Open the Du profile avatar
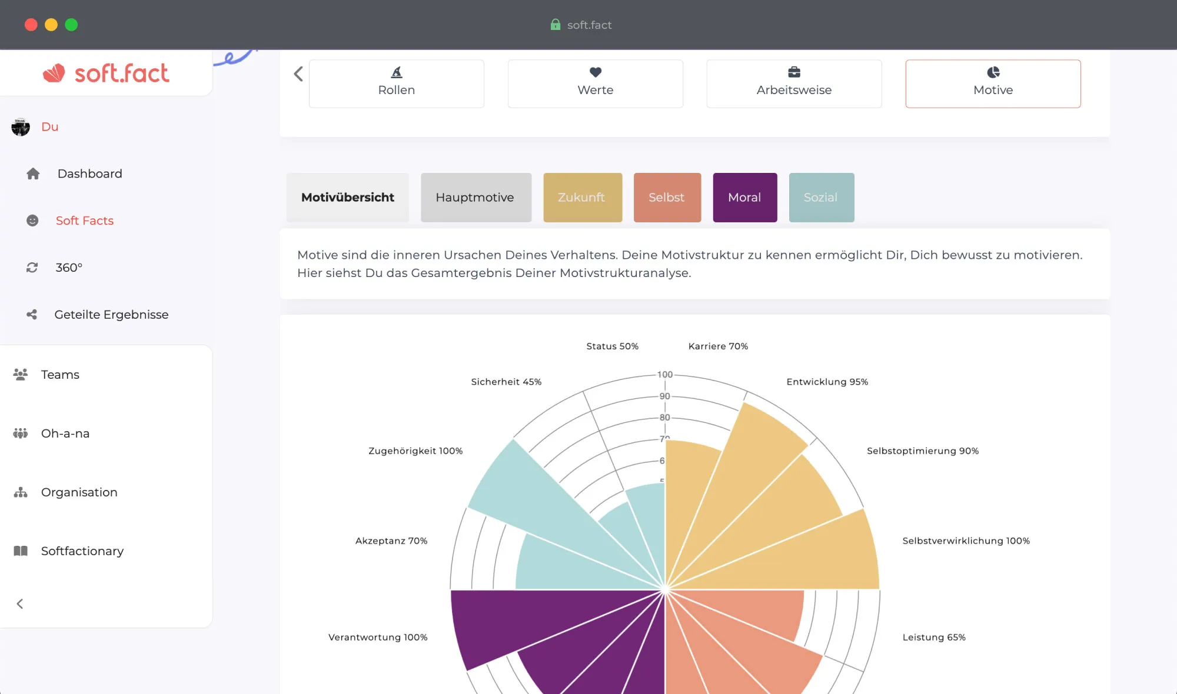1177x694 pixels. [21, 127]
